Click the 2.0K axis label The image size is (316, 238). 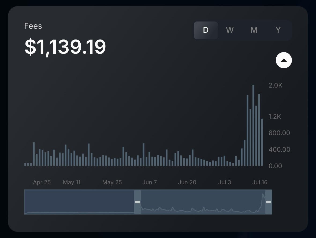275,85
